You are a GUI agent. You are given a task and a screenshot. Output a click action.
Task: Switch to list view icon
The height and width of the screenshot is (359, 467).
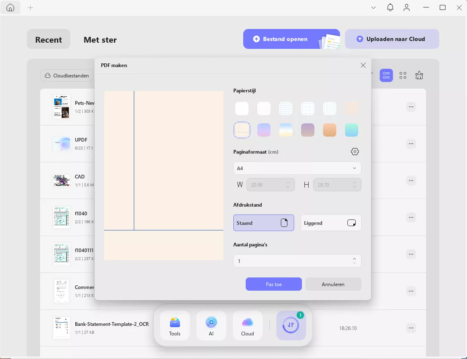point(386,75)
